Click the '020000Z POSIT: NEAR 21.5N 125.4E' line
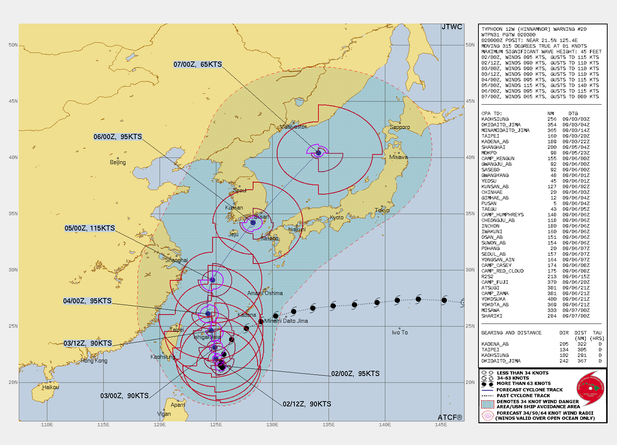 point(530,40)
